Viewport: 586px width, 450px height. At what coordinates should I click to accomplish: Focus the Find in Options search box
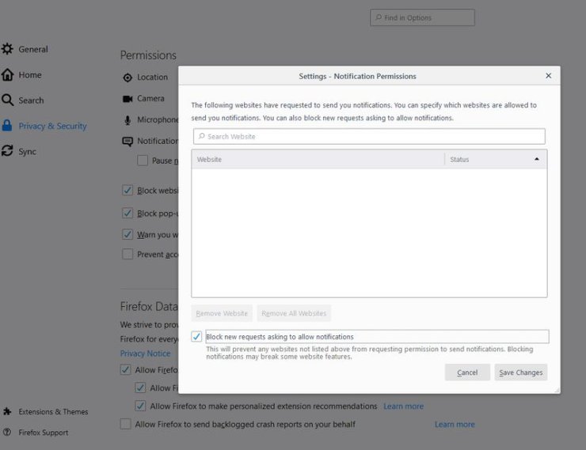tap(422, 17)
